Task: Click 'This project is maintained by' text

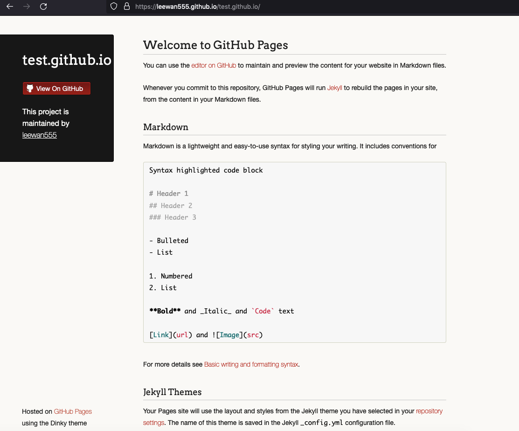Action: [x=46, y=118]
